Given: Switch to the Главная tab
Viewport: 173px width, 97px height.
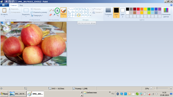Looking at the screenshot, I should tap(13, 5).
